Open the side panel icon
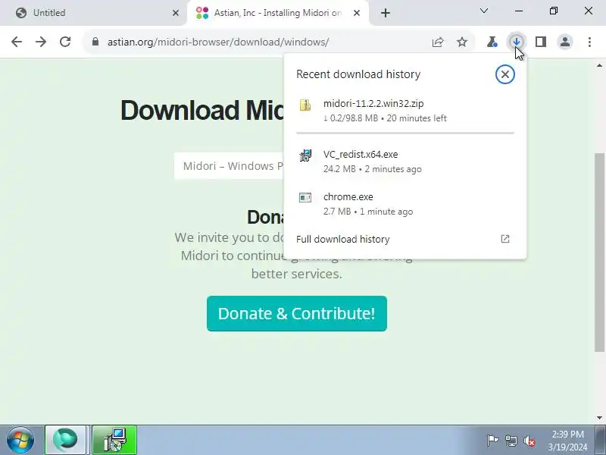This screenshot has width=606, height=455. (541, 42)
